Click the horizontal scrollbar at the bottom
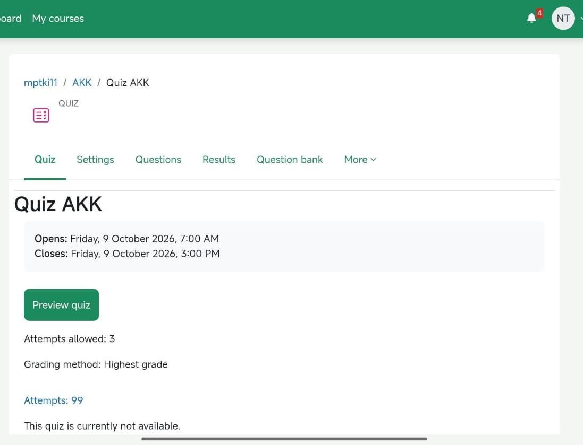583x445 pixels. tap(284, 439)
